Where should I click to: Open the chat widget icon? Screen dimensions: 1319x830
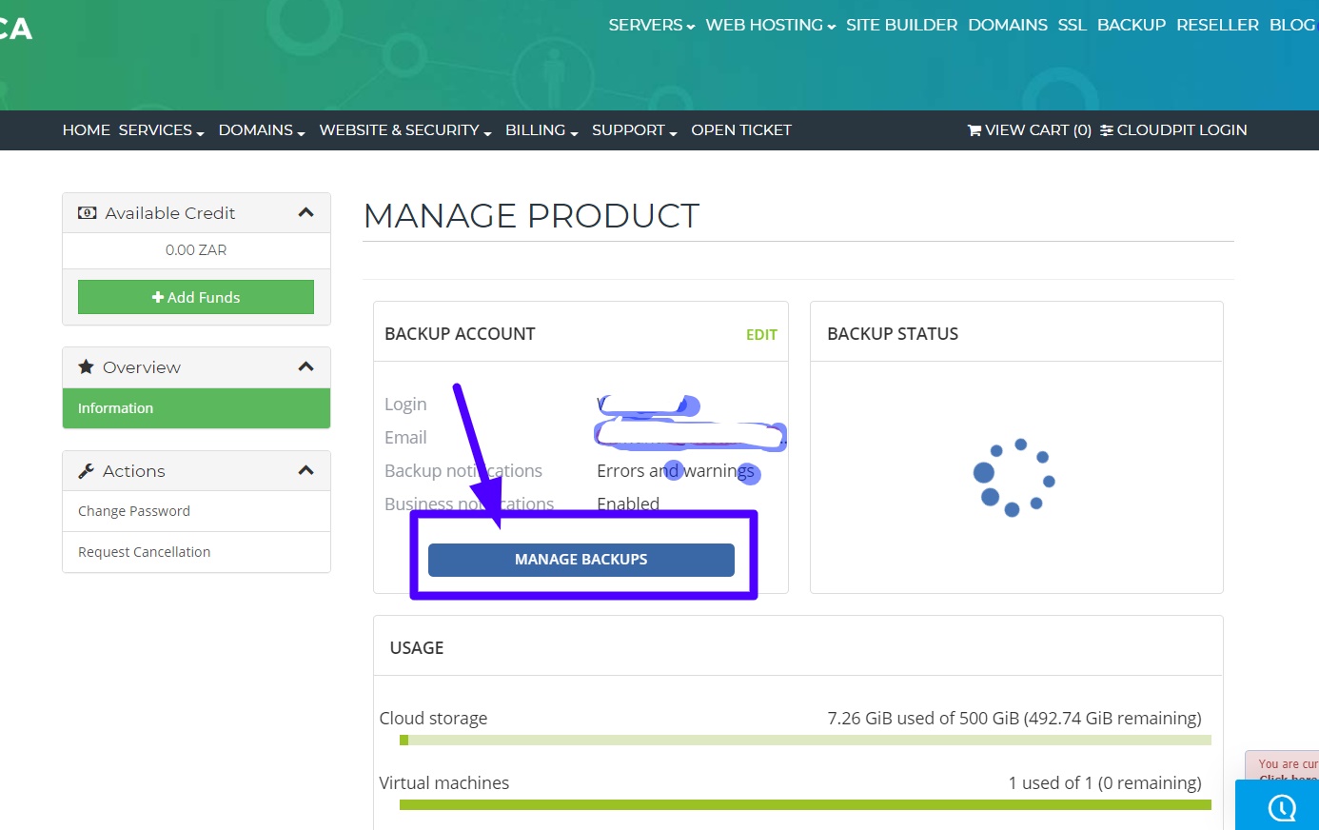[x=1282, y=808]
